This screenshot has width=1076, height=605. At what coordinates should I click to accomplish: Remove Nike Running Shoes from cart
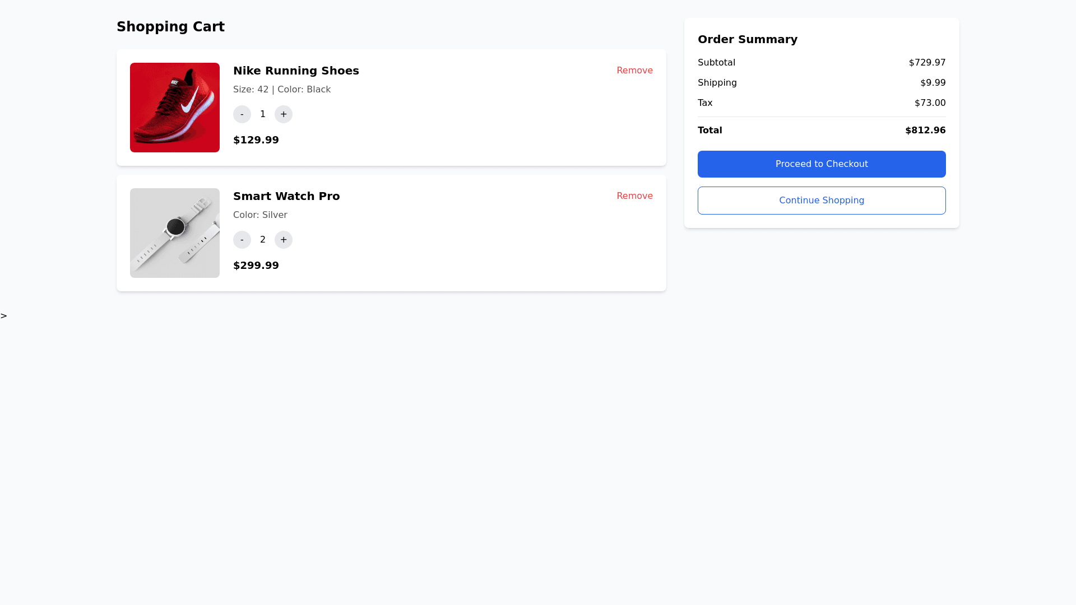634,71
